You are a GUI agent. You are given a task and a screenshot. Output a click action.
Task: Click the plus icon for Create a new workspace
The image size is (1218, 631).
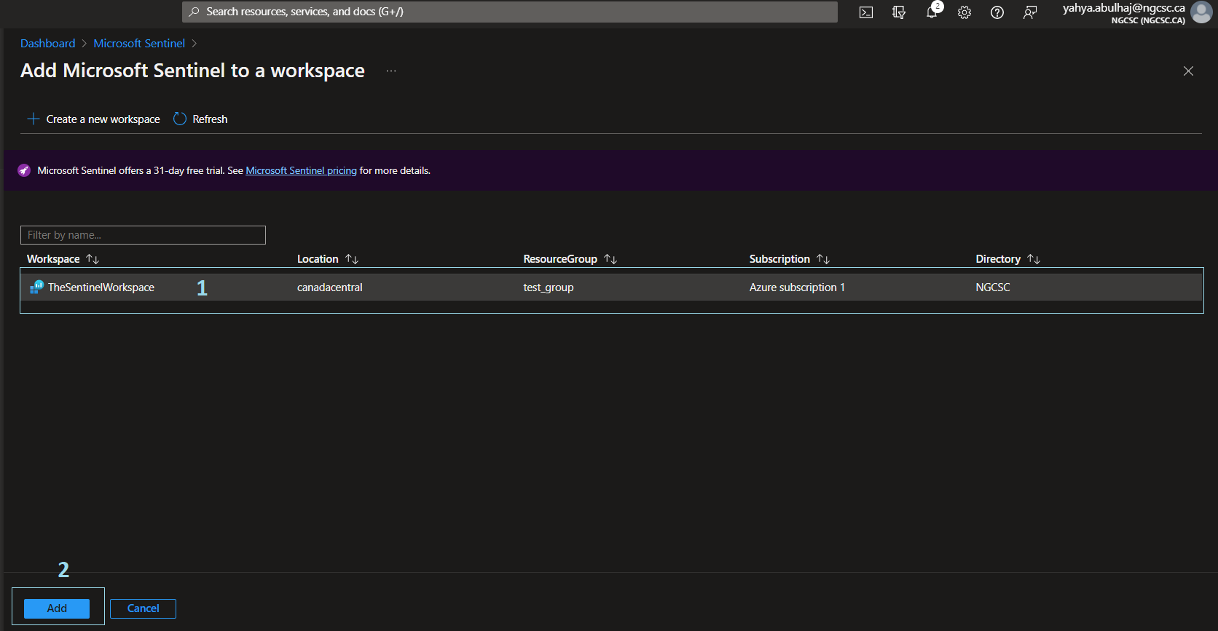[33, 119]
